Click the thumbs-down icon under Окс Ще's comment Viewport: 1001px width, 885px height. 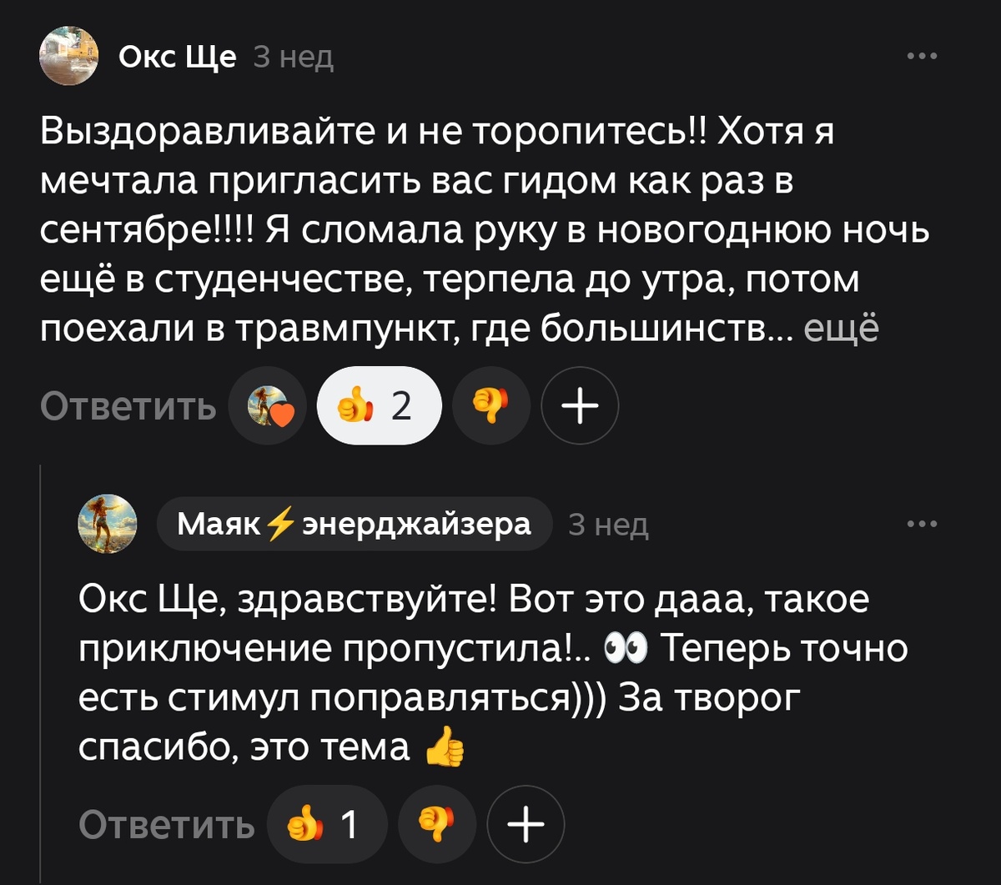491,405
